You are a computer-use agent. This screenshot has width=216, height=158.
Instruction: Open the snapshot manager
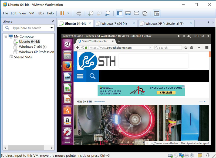107,13
